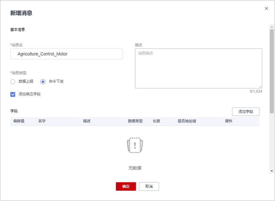
Task: Click the 操作 column header
Action: (229, 121)
